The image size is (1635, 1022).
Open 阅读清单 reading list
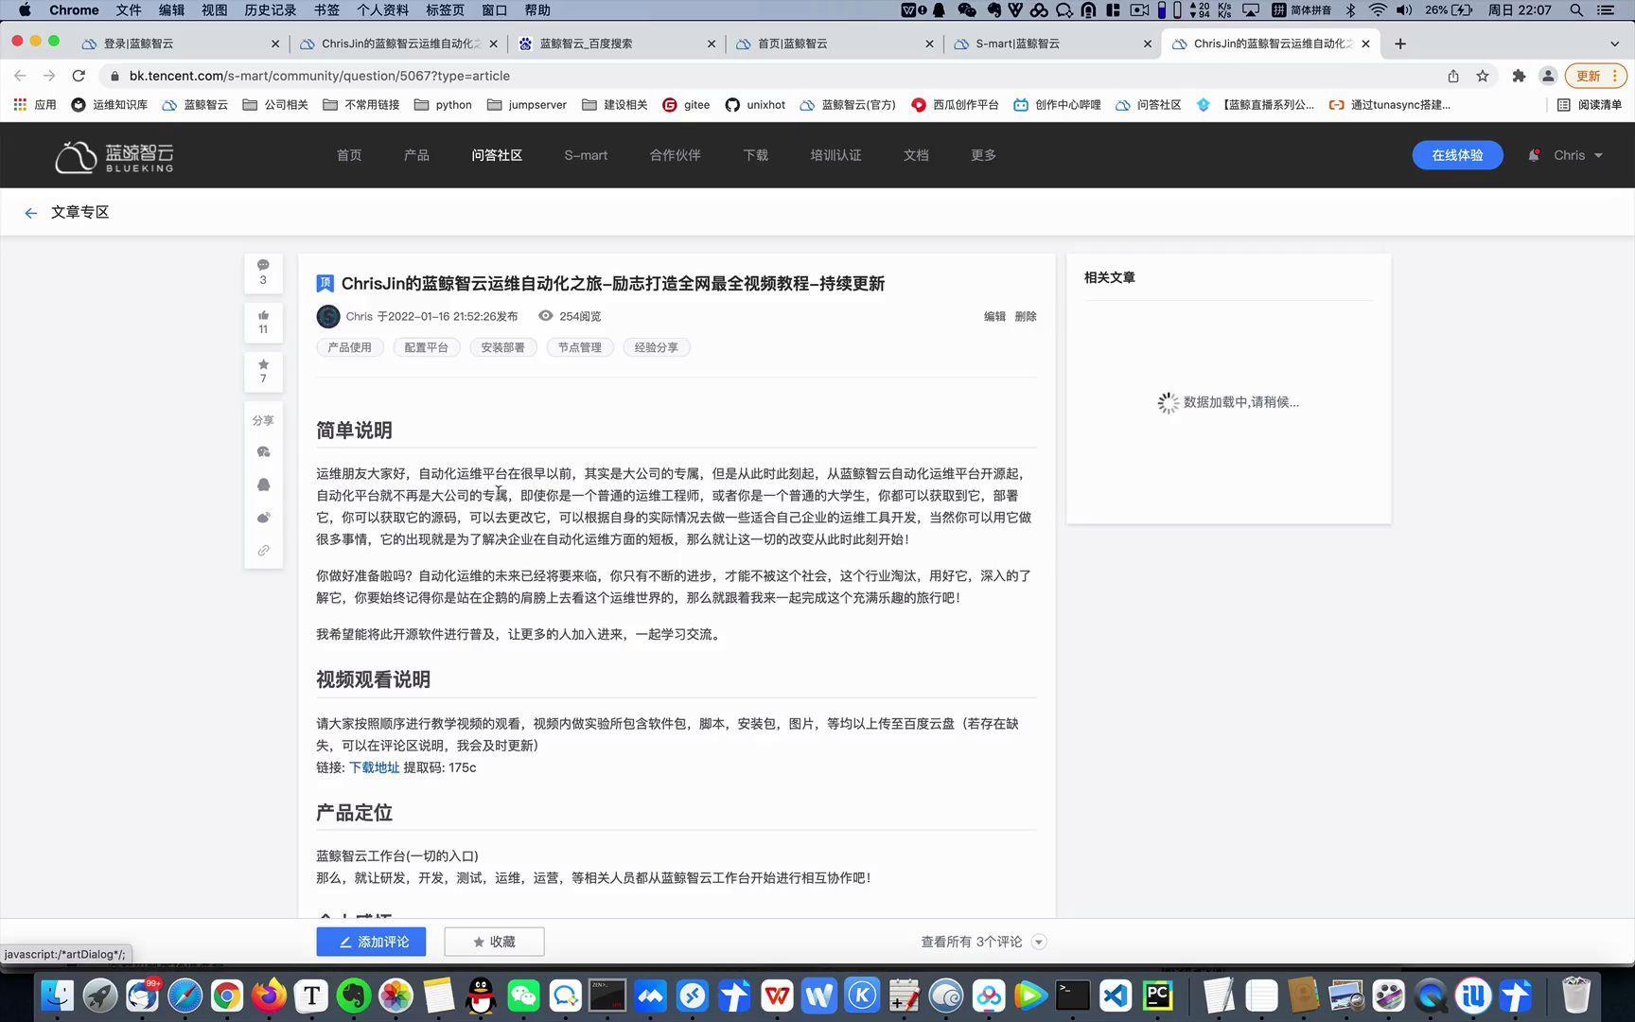click(1590, 105)
